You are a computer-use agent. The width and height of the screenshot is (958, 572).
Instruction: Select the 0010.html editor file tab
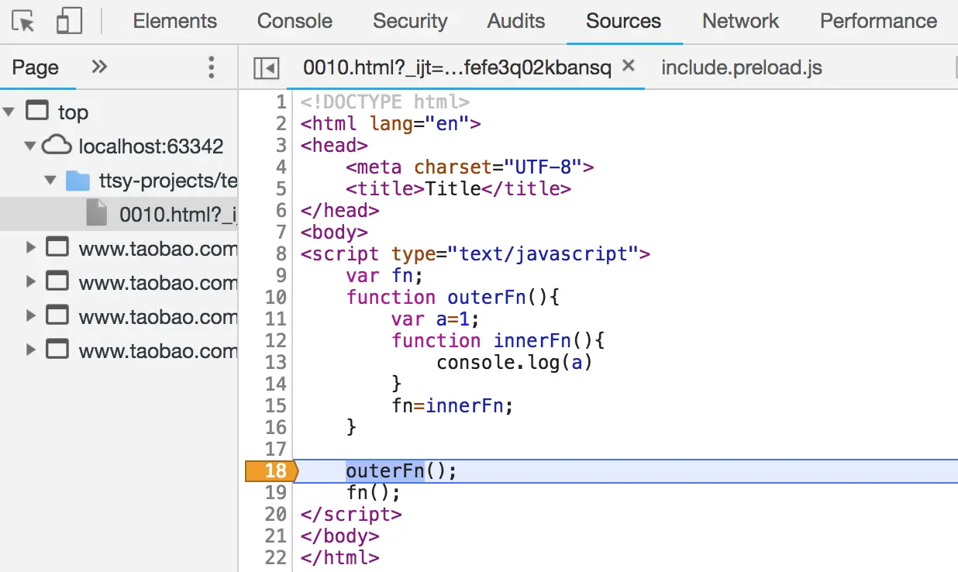tap(457, 68)
